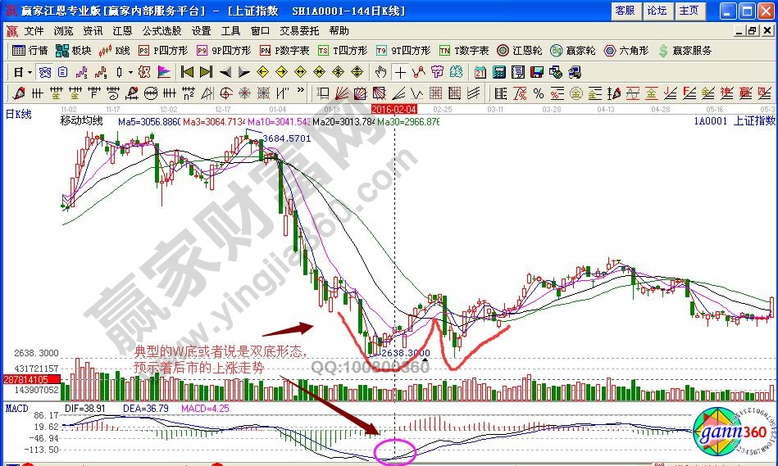Click the pink flag icon
The height and width of the screenshot is (466, 778).
pyautogui.click(x=163, y=72)
